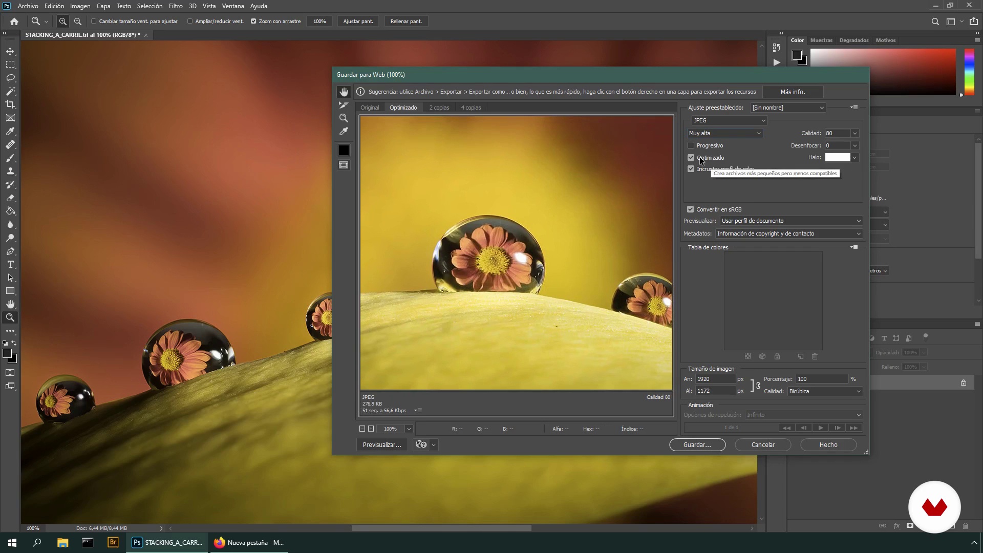Click the Hecho button
The height and width of the screenshot is (553, 983).
tap(828, 445)
